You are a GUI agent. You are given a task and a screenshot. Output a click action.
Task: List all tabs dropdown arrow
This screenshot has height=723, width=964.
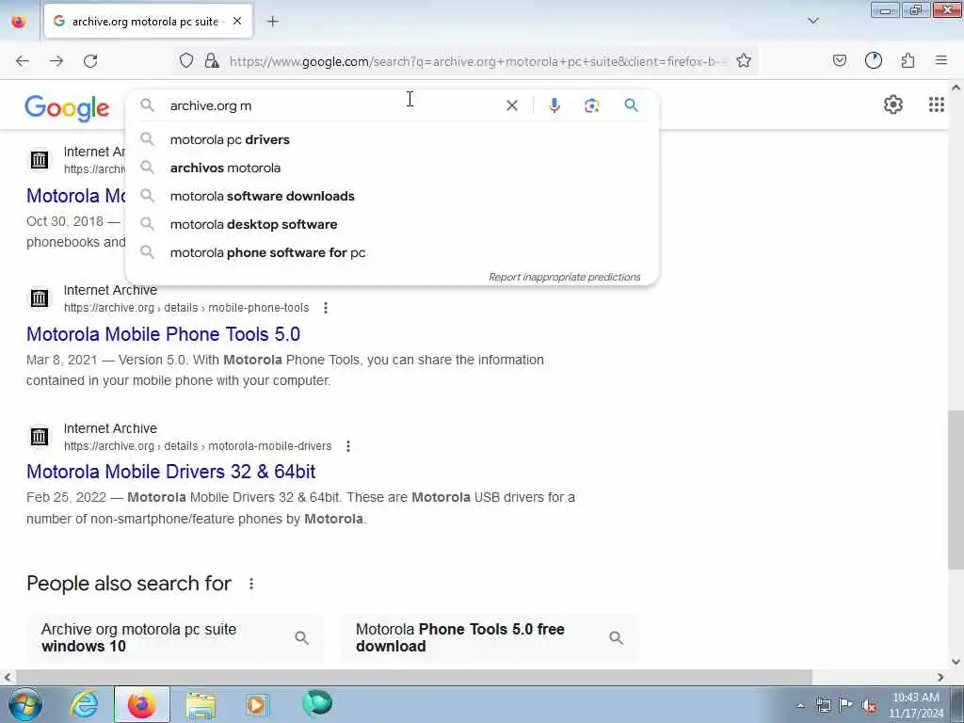tap(813, 21)
